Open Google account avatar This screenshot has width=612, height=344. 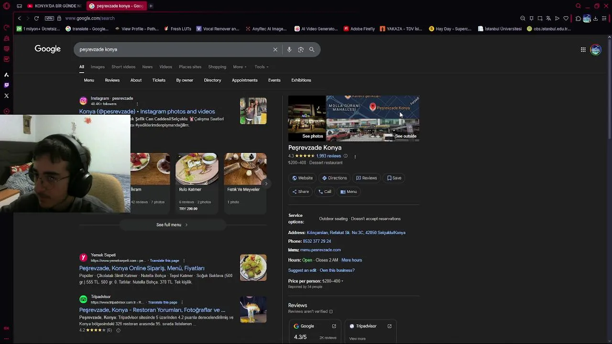(x=596, y=49)
